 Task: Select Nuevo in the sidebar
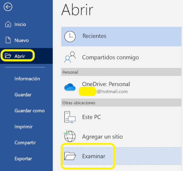[26, 40]
